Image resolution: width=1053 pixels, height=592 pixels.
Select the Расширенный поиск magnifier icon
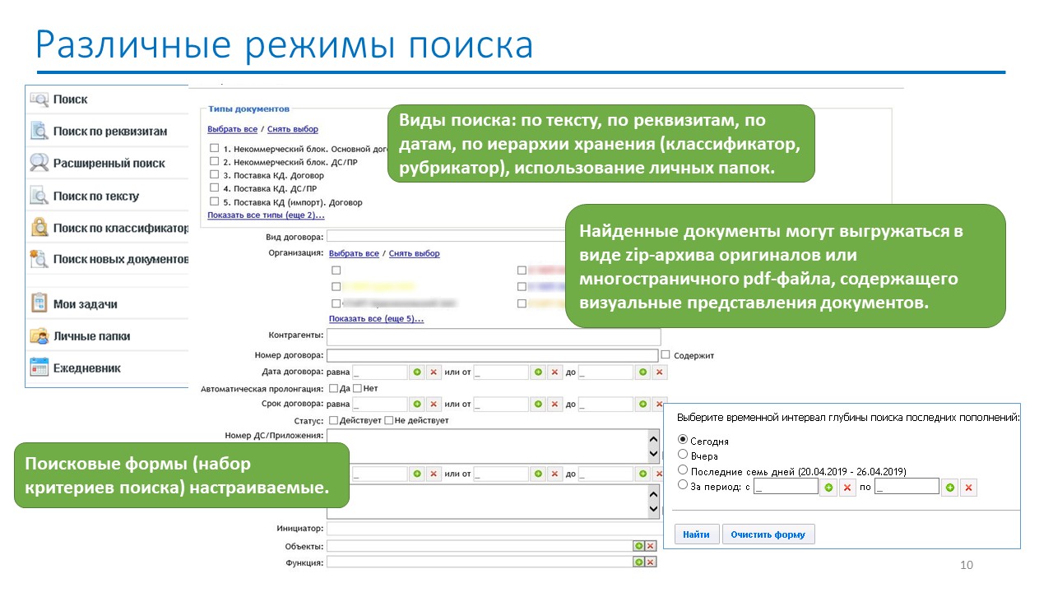click(x=39, y=163)
